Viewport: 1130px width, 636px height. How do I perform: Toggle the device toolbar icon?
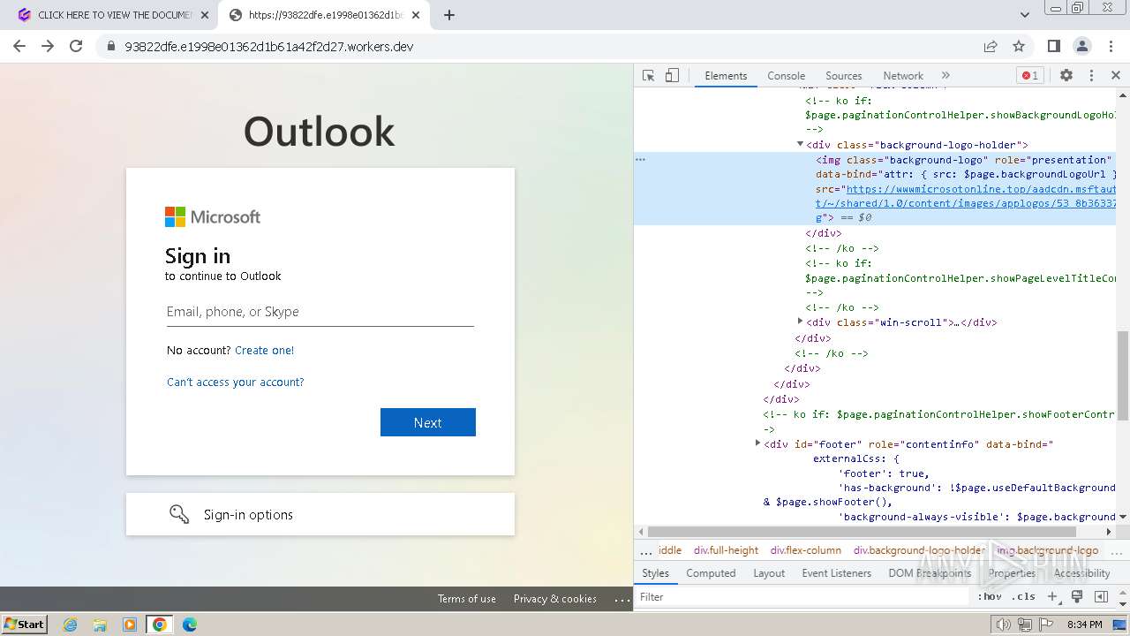[672, 76]
